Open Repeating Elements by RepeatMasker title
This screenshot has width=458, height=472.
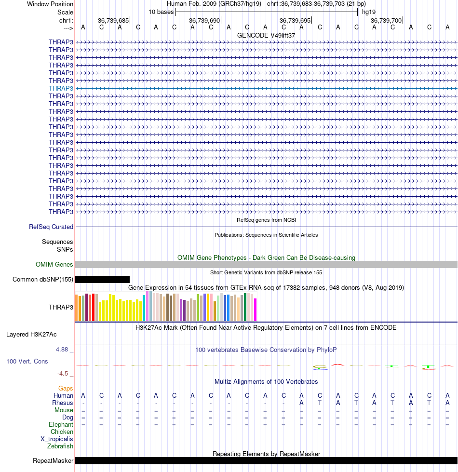pyautogui.click(x=266, y=454)
